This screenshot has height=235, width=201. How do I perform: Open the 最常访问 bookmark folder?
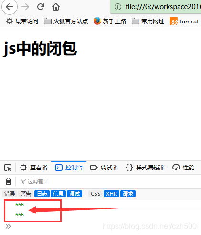click(22, 21)
